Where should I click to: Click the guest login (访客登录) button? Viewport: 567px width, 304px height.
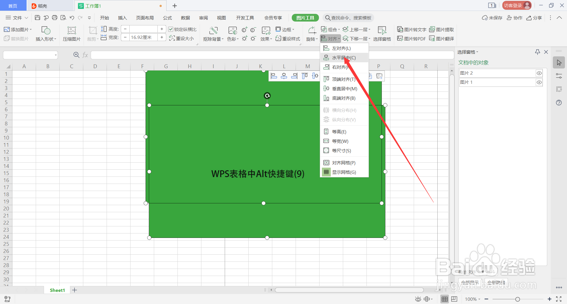click(517, 5)
